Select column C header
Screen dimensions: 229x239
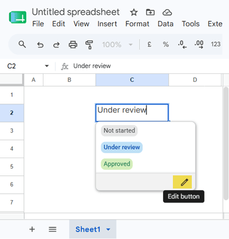point(132,80)
